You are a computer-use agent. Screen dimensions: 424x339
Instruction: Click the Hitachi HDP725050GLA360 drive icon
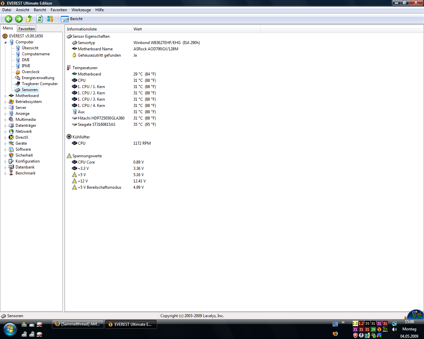[x=75, y=118]
